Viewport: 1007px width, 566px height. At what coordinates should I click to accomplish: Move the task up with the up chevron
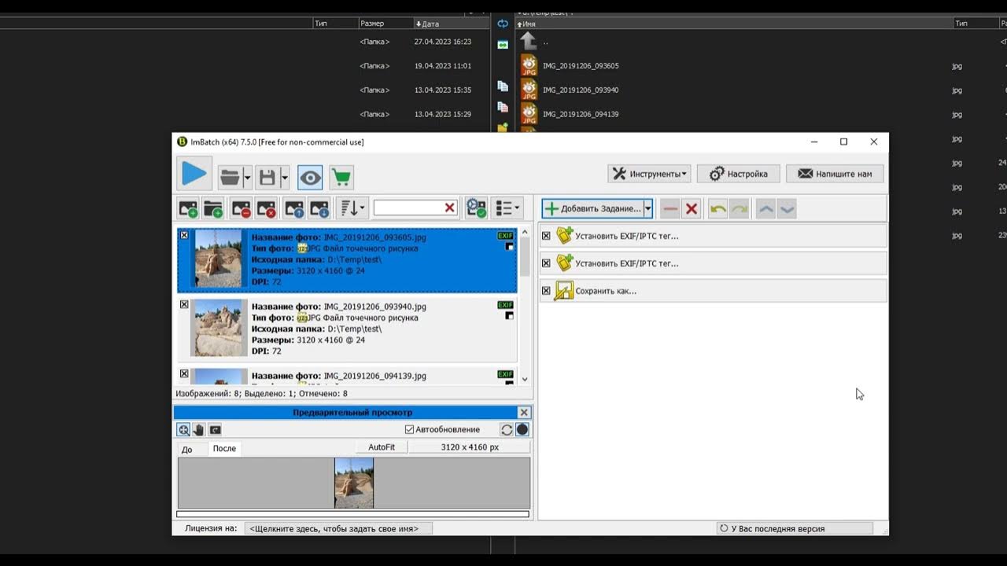tap(765, 208)
